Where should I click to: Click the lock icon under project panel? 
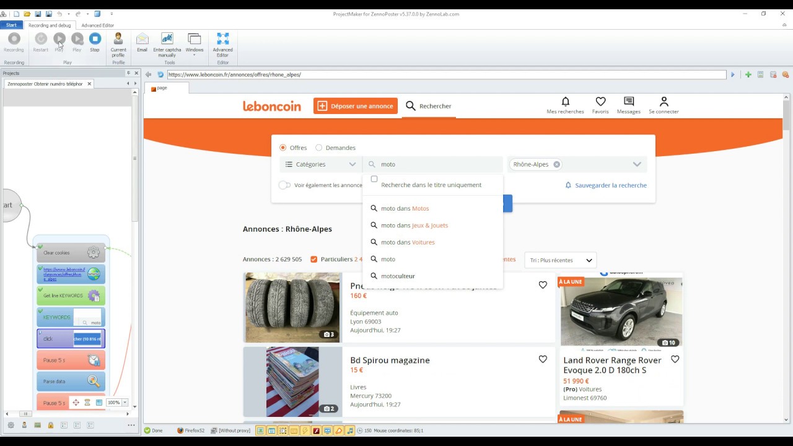coord(51,425)
